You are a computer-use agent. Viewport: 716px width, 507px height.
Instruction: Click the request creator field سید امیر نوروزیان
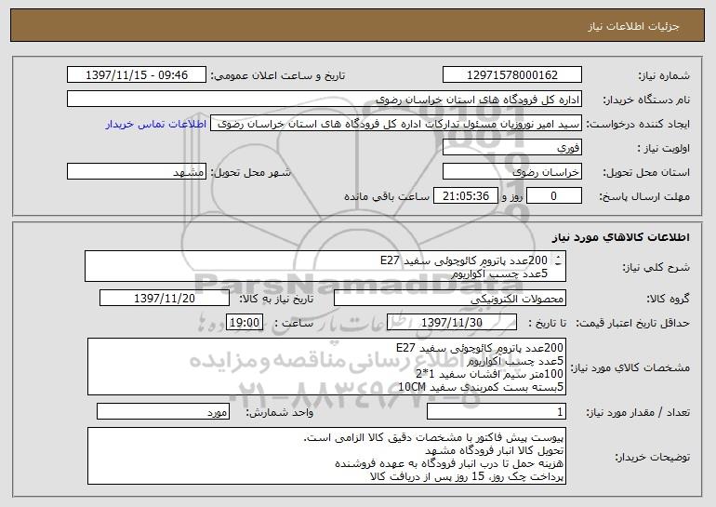pyautogui.click(x=396, y=124)
